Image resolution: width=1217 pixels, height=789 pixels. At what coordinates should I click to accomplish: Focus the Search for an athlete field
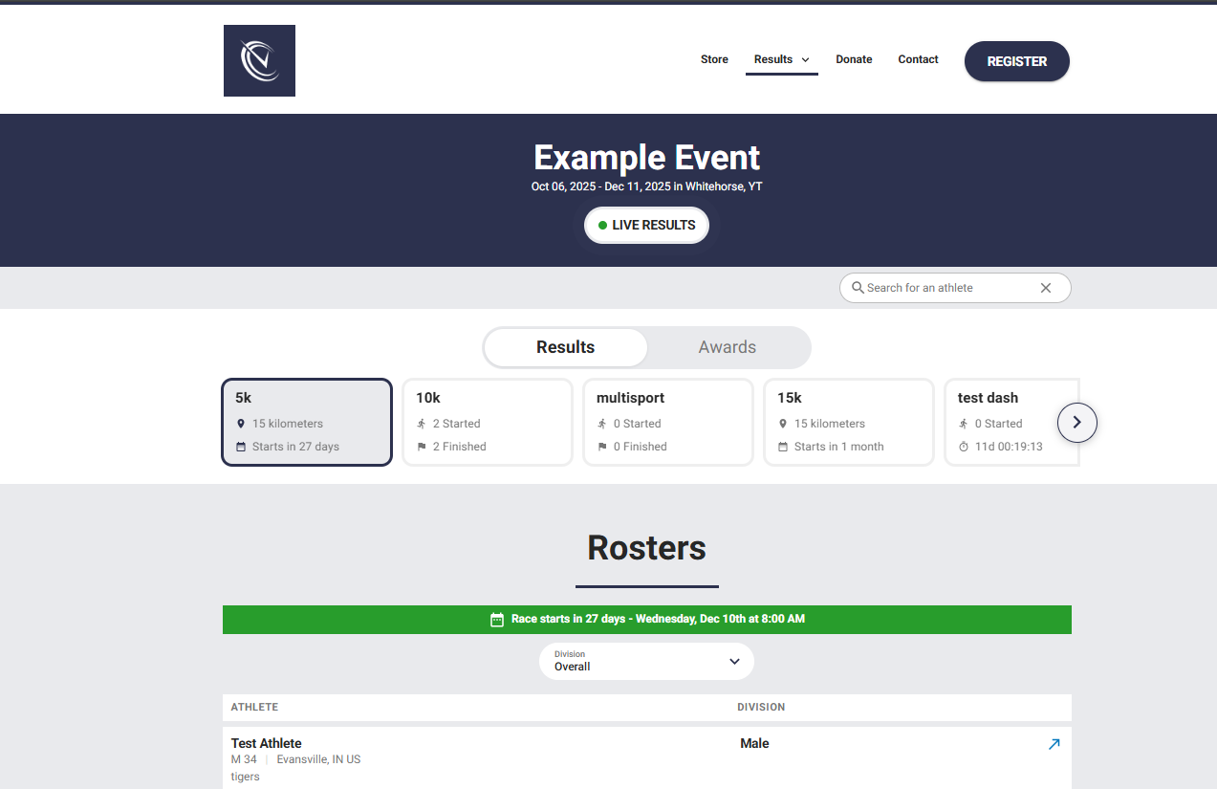click(x=946, y=288)
